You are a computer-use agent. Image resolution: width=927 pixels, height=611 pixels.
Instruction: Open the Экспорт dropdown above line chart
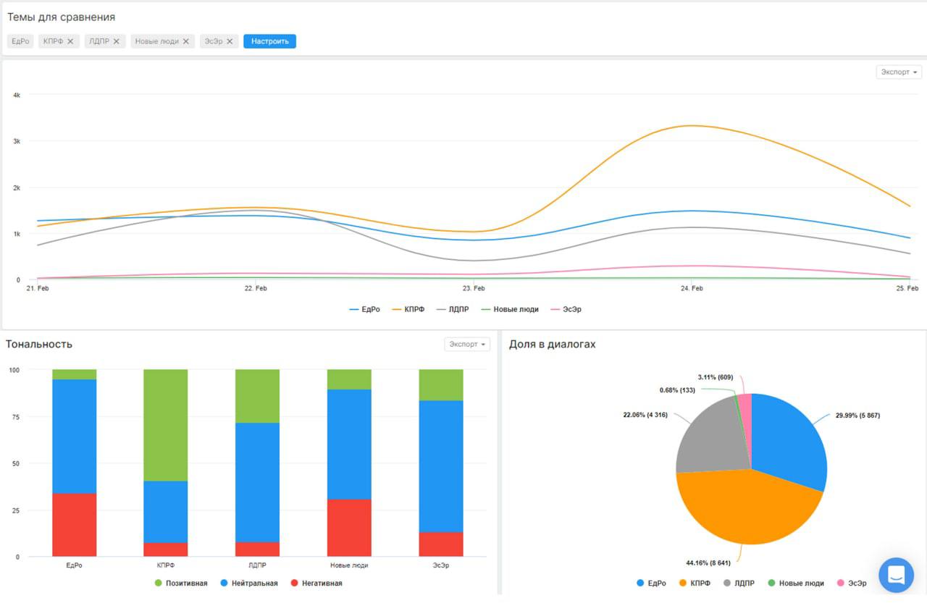(899, 72)
